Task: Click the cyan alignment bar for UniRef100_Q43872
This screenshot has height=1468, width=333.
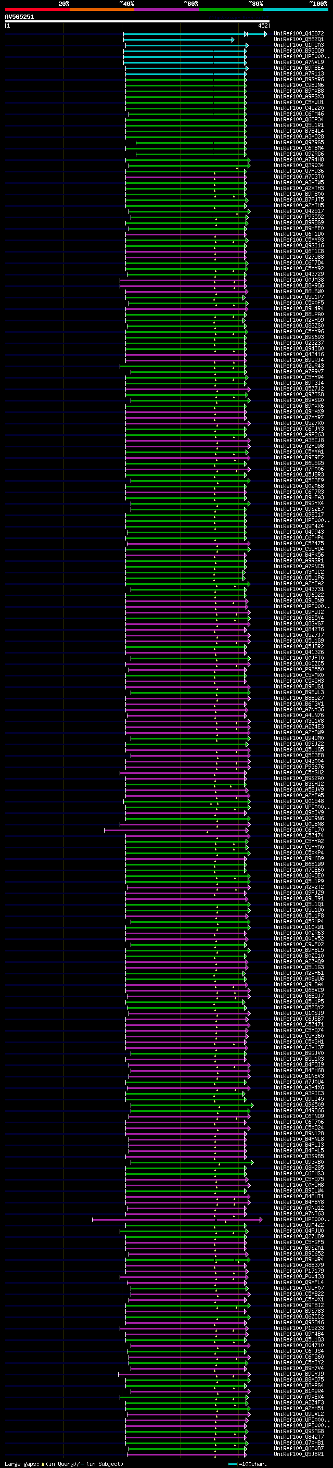Action: pos(195,34)
